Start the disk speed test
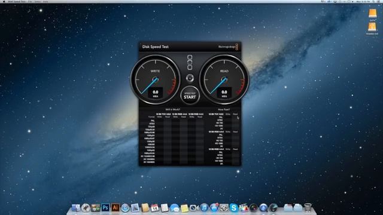 pos(190,96)
